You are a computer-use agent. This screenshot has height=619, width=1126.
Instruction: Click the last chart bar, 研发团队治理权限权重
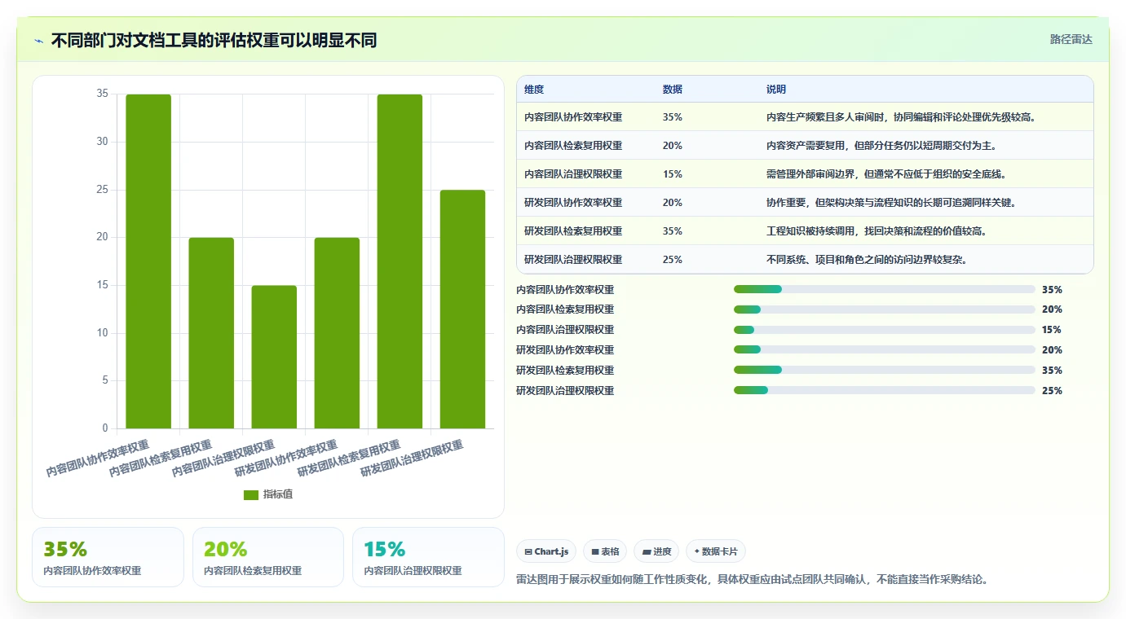tap(462, 309)
